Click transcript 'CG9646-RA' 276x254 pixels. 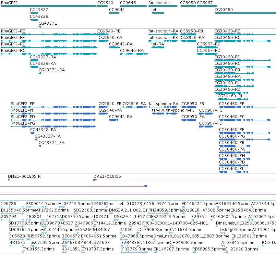132,51
